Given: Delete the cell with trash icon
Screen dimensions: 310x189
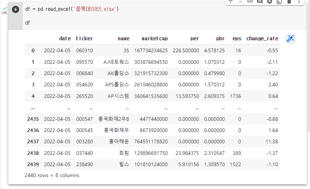Looking at the screenshot, I should [289, 1].
